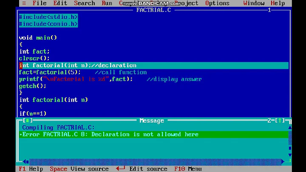This screenshot has width=306, height=172.
Task: Open the Window menu
Action: click(x=254, y=3)
